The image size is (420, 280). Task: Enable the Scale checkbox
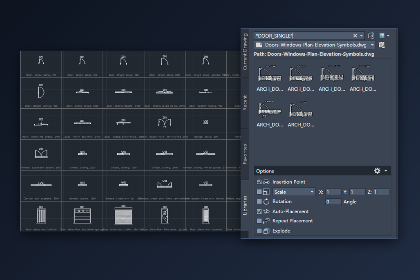coord(259,192)
